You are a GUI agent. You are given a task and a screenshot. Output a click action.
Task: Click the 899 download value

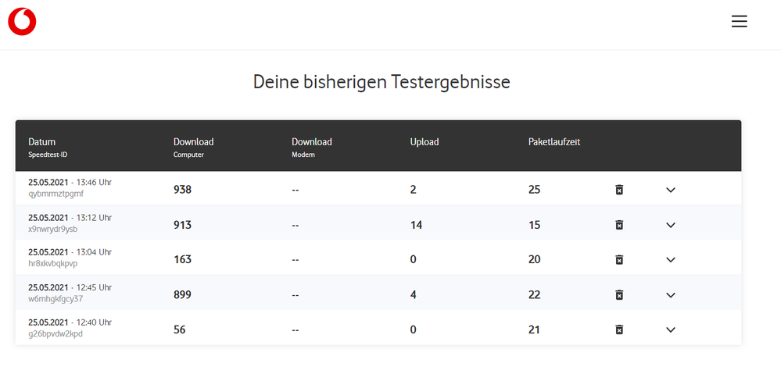[x=182, y=294]
